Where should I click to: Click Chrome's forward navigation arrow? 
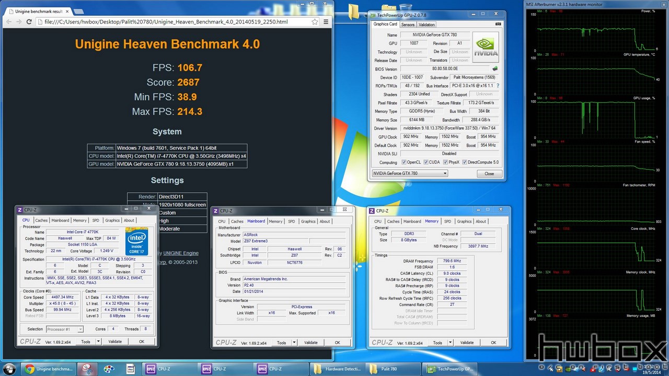(x=19, y=22)
